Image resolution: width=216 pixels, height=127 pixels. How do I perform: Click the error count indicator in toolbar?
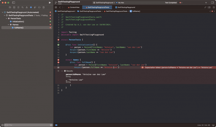[181, 3]
